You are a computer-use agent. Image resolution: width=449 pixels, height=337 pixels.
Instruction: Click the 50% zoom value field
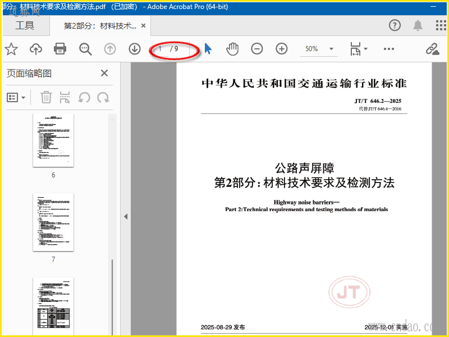pyautogui.click(x=311, y=49)
